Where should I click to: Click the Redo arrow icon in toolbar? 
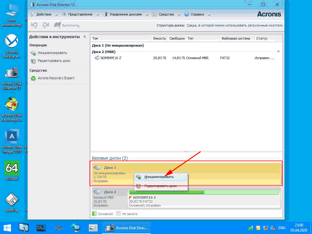point(46,25)
